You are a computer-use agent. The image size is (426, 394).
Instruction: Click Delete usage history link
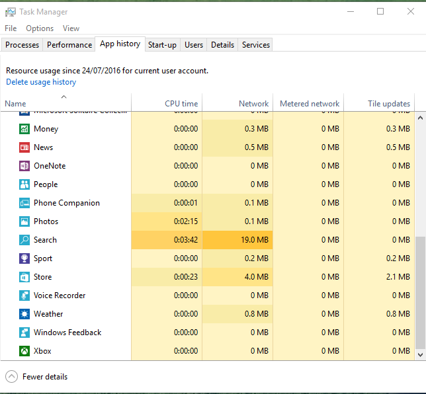(41, 82)
